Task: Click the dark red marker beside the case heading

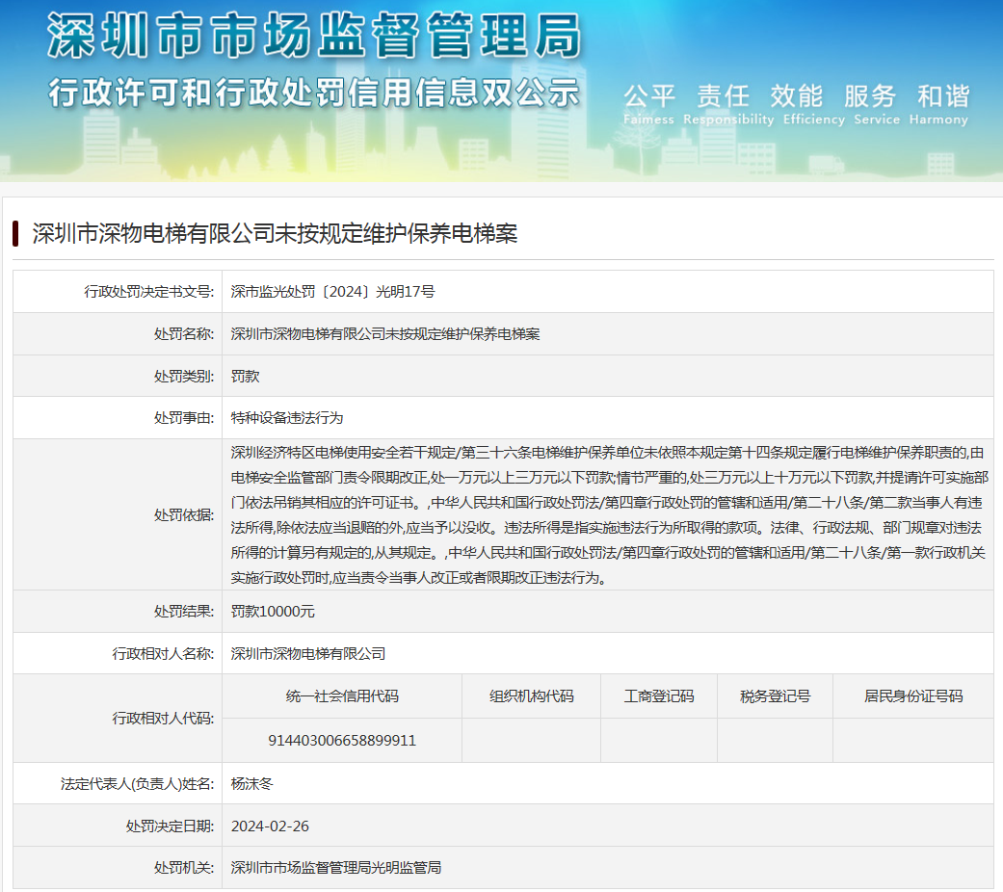Action: tap(15, 233)
